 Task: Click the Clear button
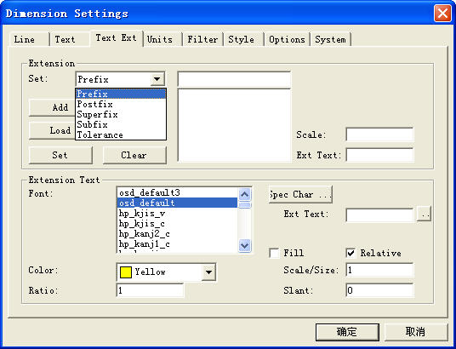(x=134, y=155)
